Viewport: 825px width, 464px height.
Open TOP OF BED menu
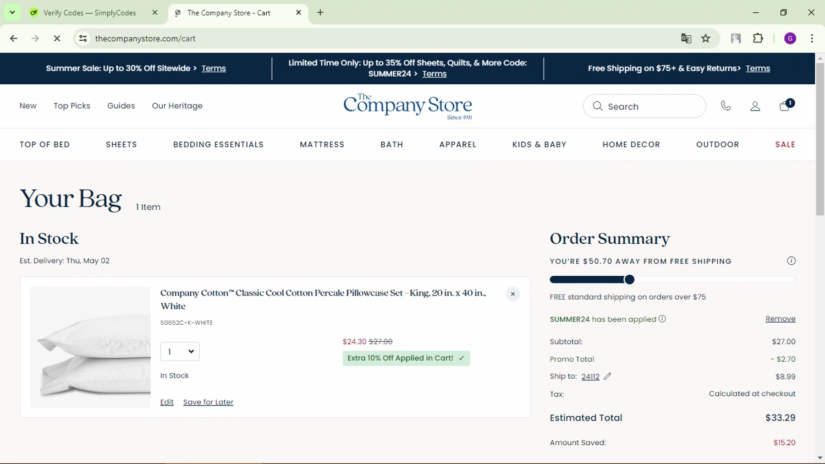tap(45, 145)
